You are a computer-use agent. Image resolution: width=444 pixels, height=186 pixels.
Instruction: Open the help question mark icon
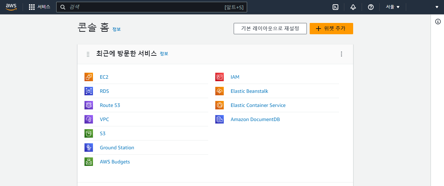pyautogui.click(x=371, y=7)
